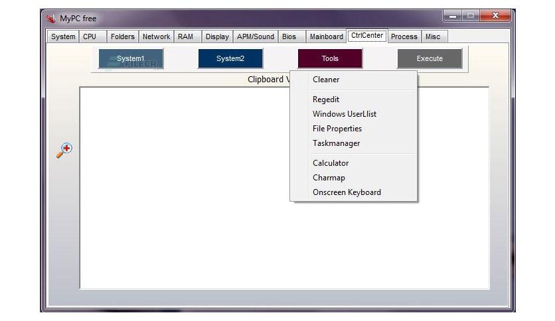Image resolution: width=555 pixels, height=321 pixels.
Task: Click the System2 button
Action: pyautogui.click(x=230, y=58)
